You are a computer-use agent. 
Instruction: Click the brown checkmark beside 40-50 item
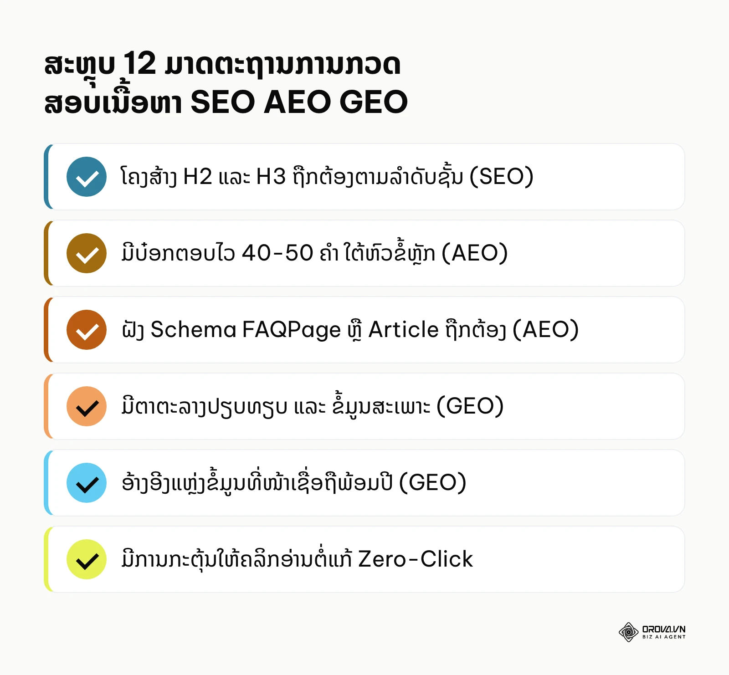(x=87, y=253)
